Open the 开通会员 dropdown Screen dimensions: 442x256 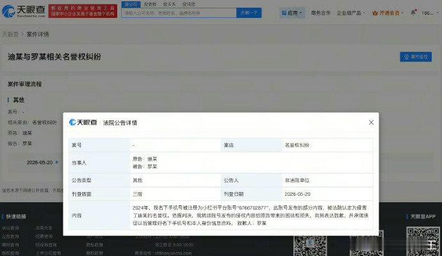pos(388,13)
